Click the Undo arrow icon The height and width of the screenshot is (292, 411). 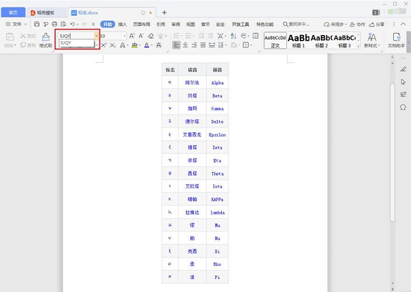(x=73, y=24)
